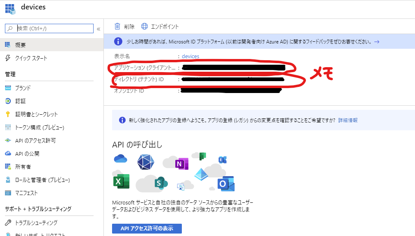Click the 概要 overview grid icon
This screenshot has width=415, height=236.
click(8, 45)
